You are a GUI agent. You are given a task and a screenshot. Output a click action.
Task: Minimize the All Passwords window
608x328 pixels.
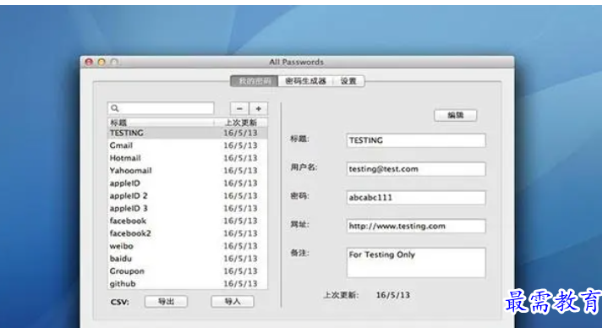coord(101,62)
